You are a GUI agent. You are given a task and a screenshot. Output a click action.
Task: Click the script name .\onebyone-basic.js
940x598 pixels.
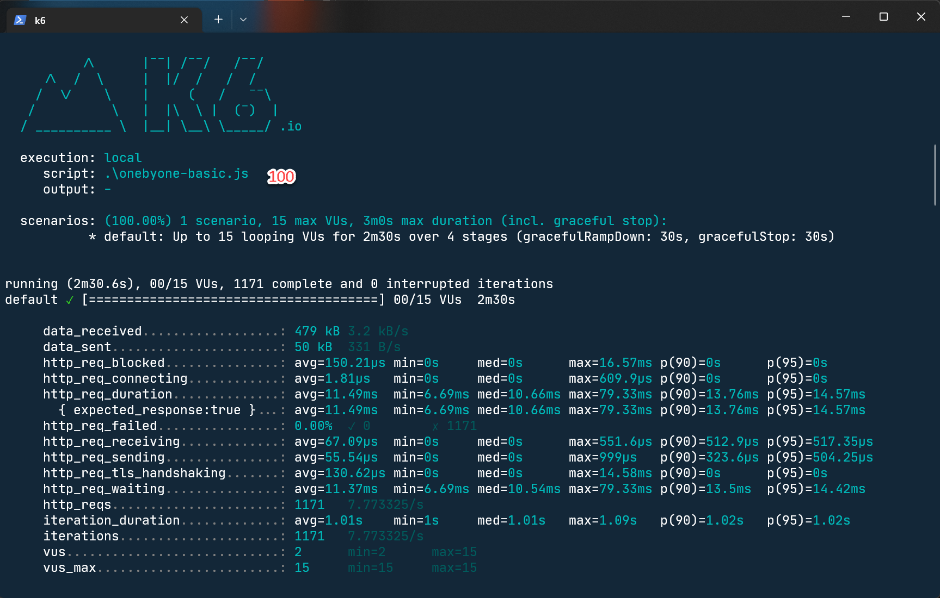176,173
